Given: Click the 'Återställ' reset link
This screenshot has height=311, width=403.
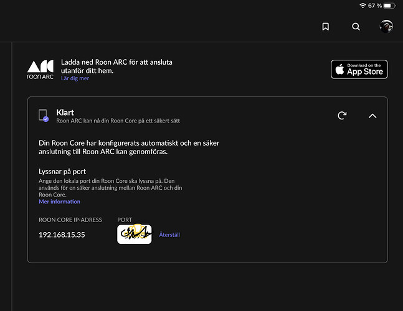Looking at the screenshot, I should point(169,234).
